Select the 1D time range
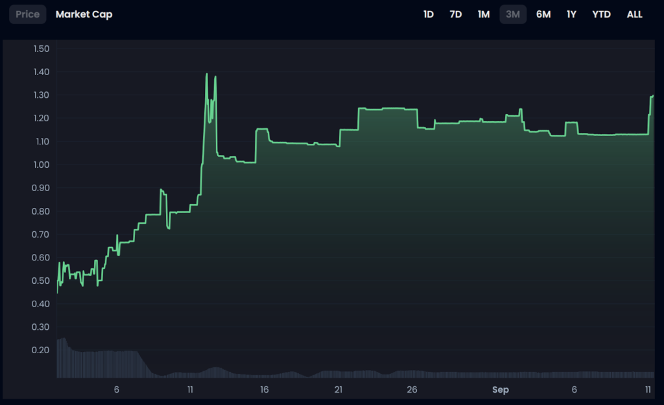 429,14
